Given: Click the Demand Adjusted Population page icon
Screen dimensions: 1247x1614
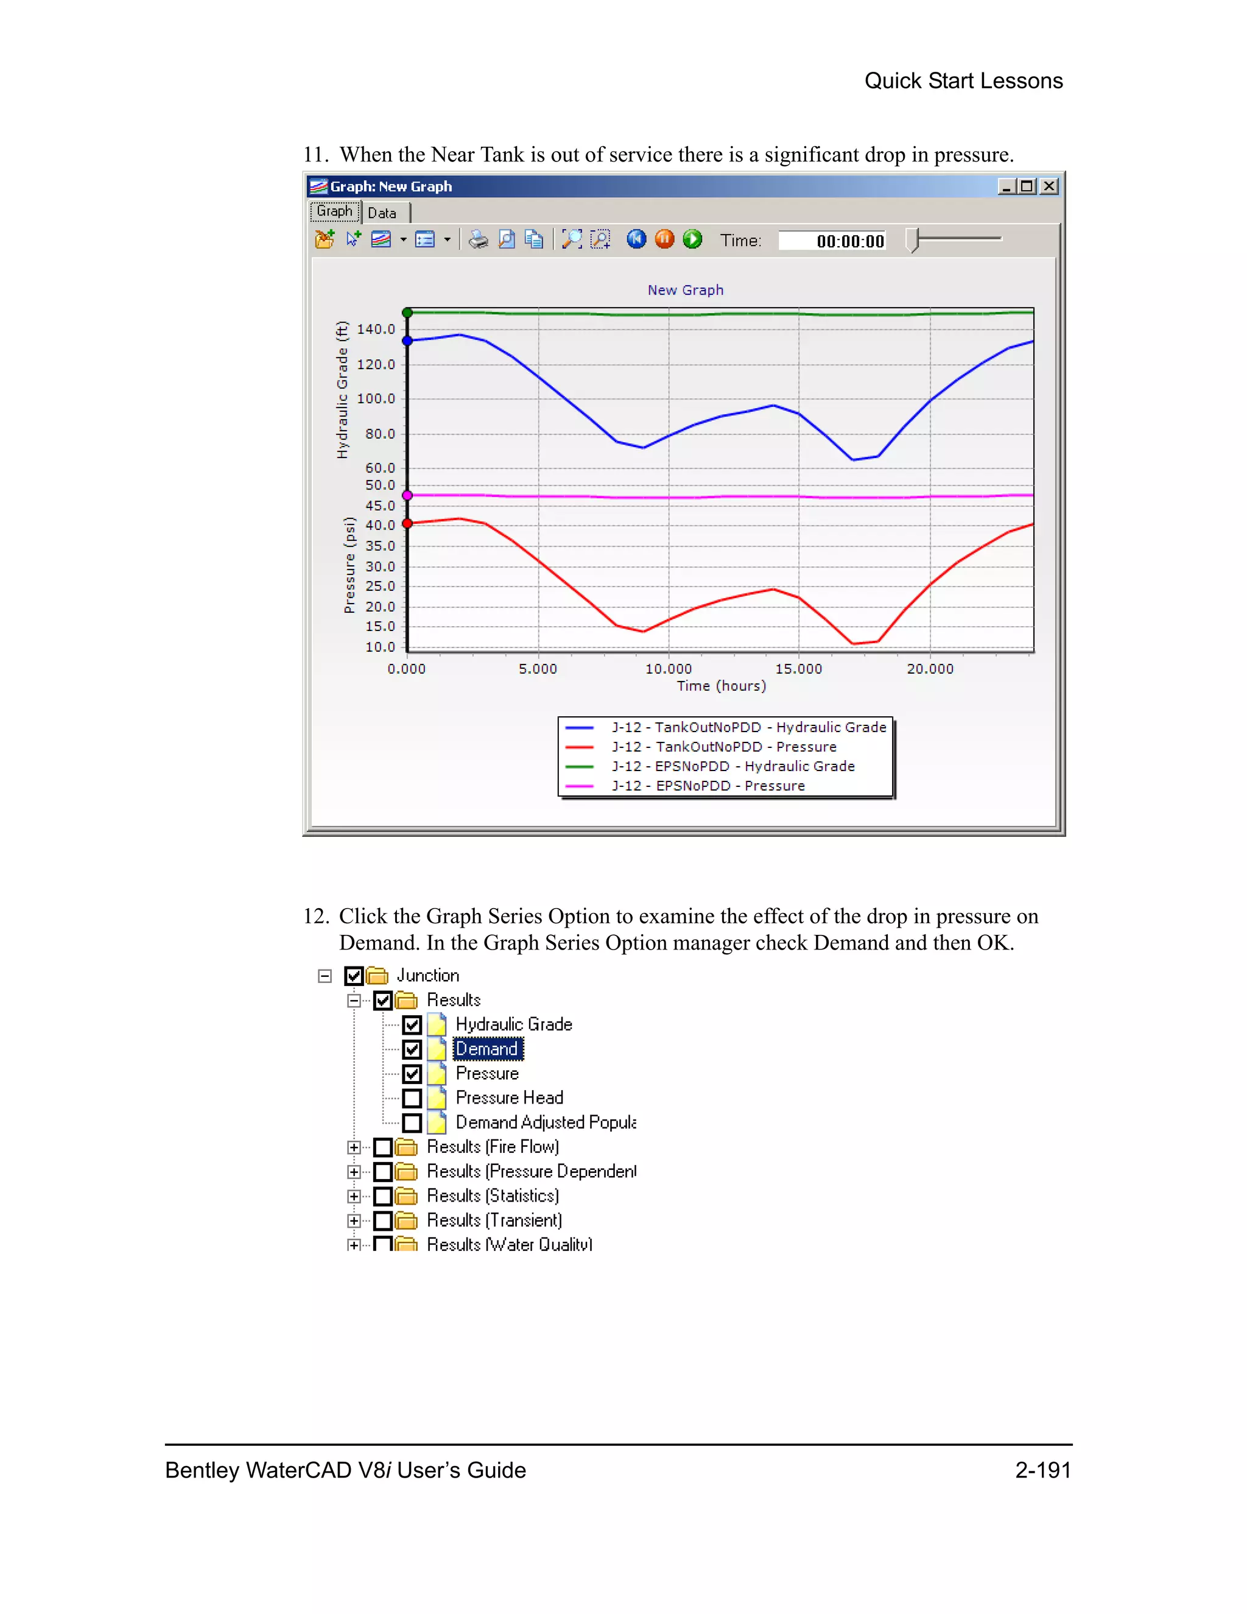Looking at the screenshot, I should pos(437,1123).
